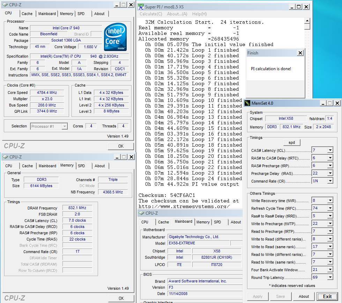Expand the Refresh Cycle Time (tRFC) dropdown
The height and width of the screenshot is (303, 342).
pyautogui.click(x=330, y=208)
